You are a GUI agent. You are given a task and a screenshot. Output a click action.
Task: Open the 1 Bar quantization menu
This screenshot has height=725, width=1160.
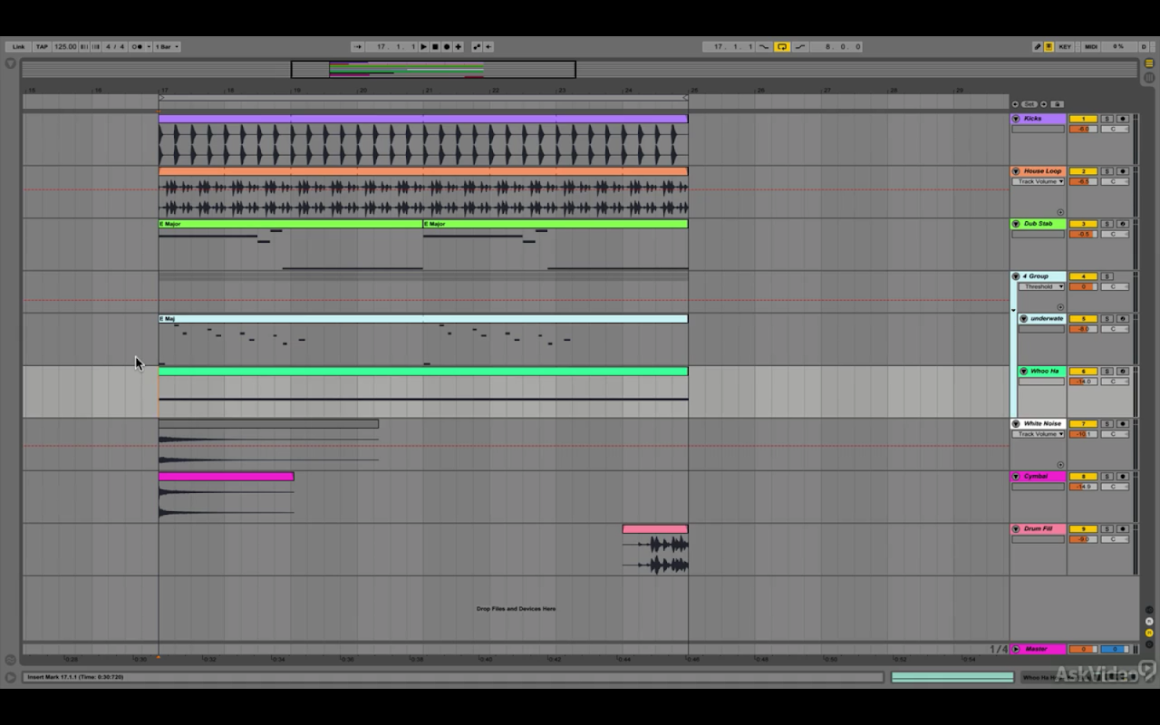(167, 46)
